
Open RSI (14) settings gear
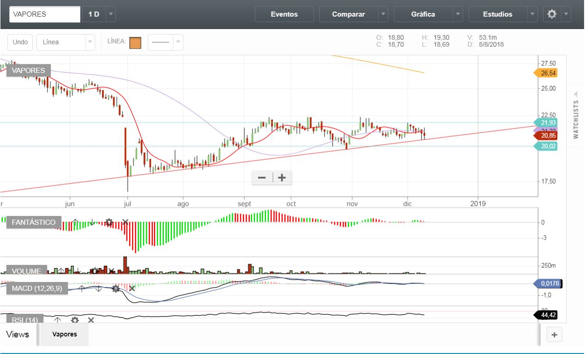point(75,320)
